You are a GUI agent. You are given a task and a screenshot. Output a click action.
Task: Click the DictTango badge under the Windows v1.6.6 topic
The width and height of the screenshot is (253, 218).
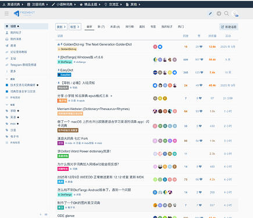(65, 62)
